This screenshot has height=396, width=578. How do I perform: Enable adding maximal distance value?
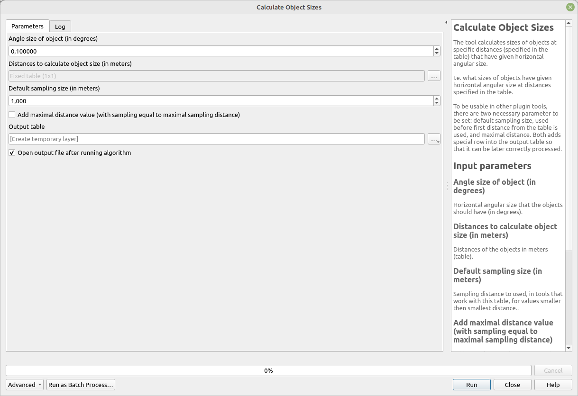tap(11, 114)
